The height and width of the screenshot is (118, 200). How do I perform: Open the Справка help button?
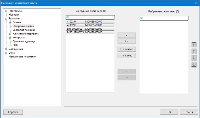click(x=13, y=112)
